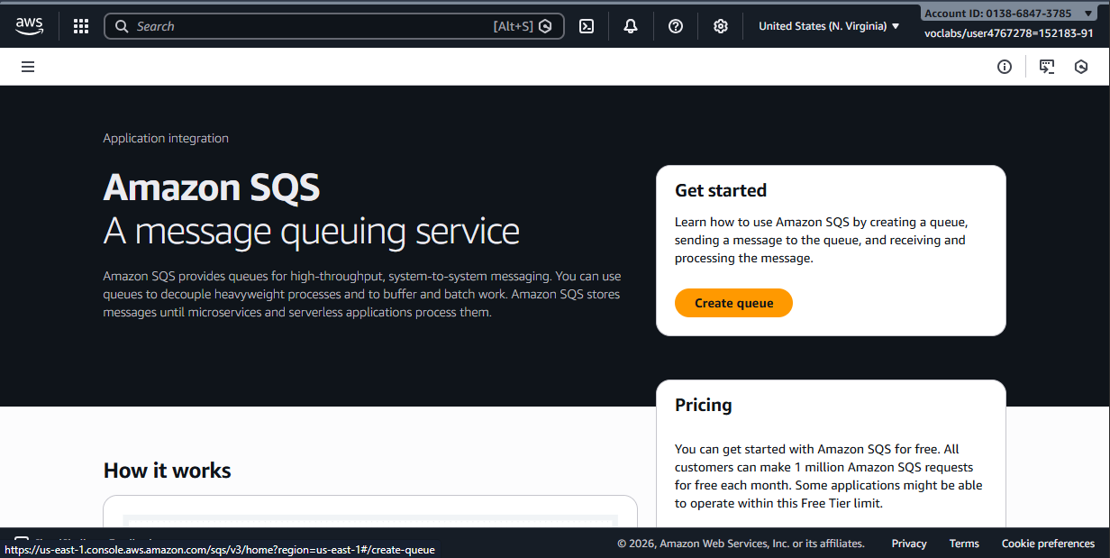Open Cookie preferences in footer
The height and width of the screenshot is (558, 1110).
pos(1049,544)
